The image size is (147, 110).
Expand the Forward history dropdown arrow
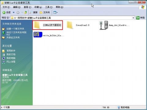point(22,13)
